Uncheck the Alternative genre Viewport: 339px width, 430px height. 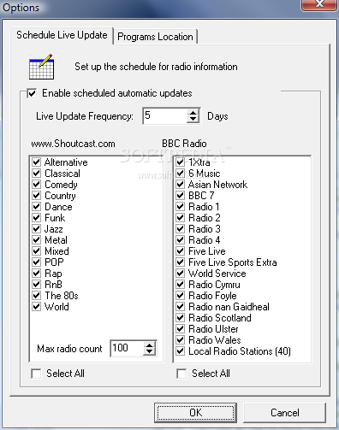click(x=36, y=162)
